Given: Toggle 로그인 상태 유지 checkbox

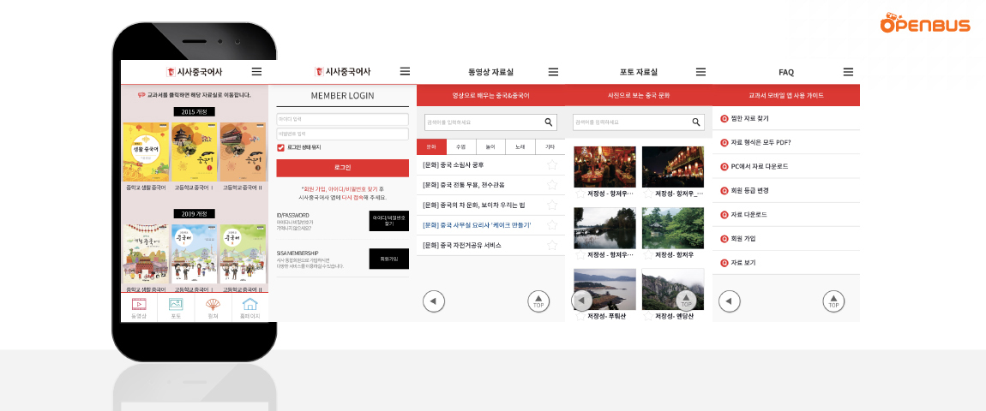Looking at the screenshot, I should click(x=281, y=147).
